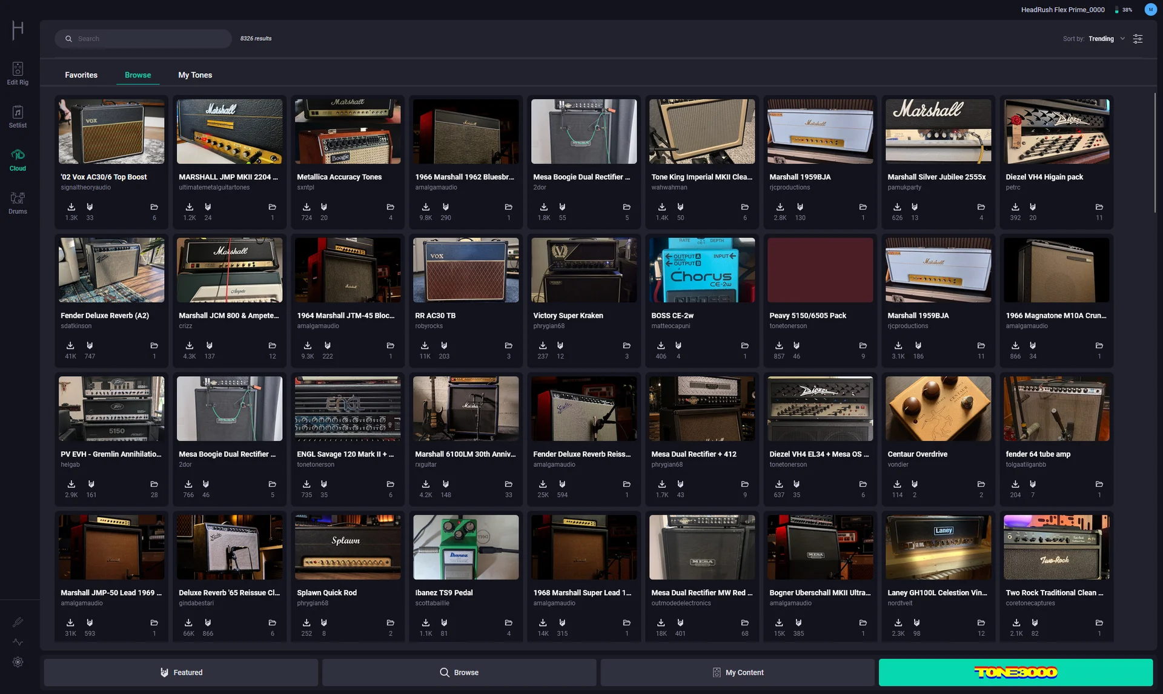Switch to the Favorites tab
This screenshot has width=1163, height=694.
pyautogui.click(x=81, y=75)
